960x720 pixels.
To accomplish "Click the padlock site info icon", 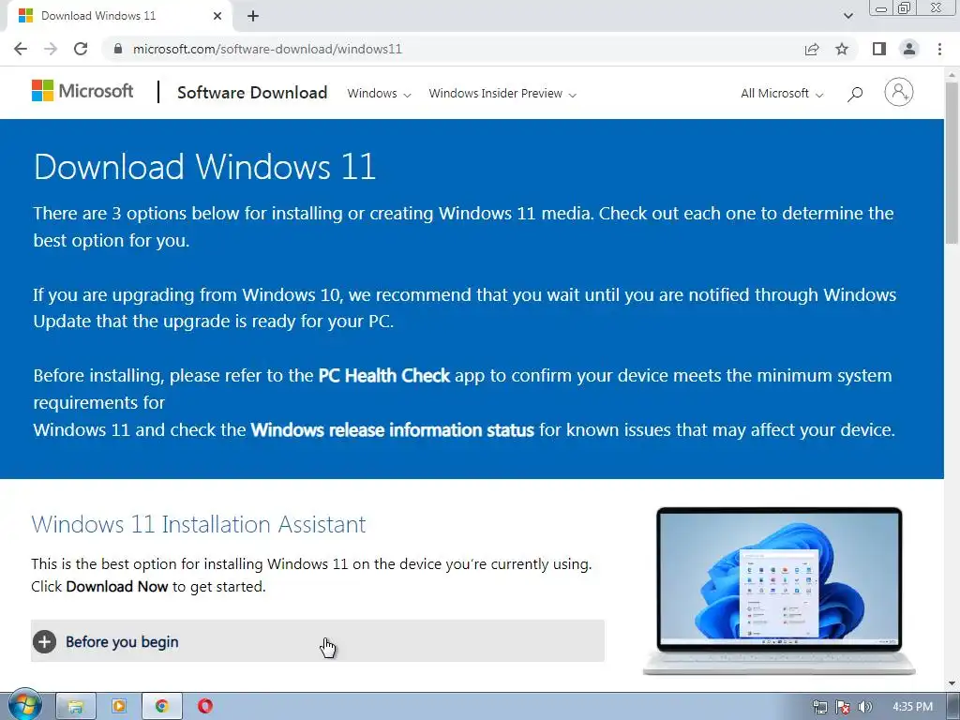I will pos(119,49).
